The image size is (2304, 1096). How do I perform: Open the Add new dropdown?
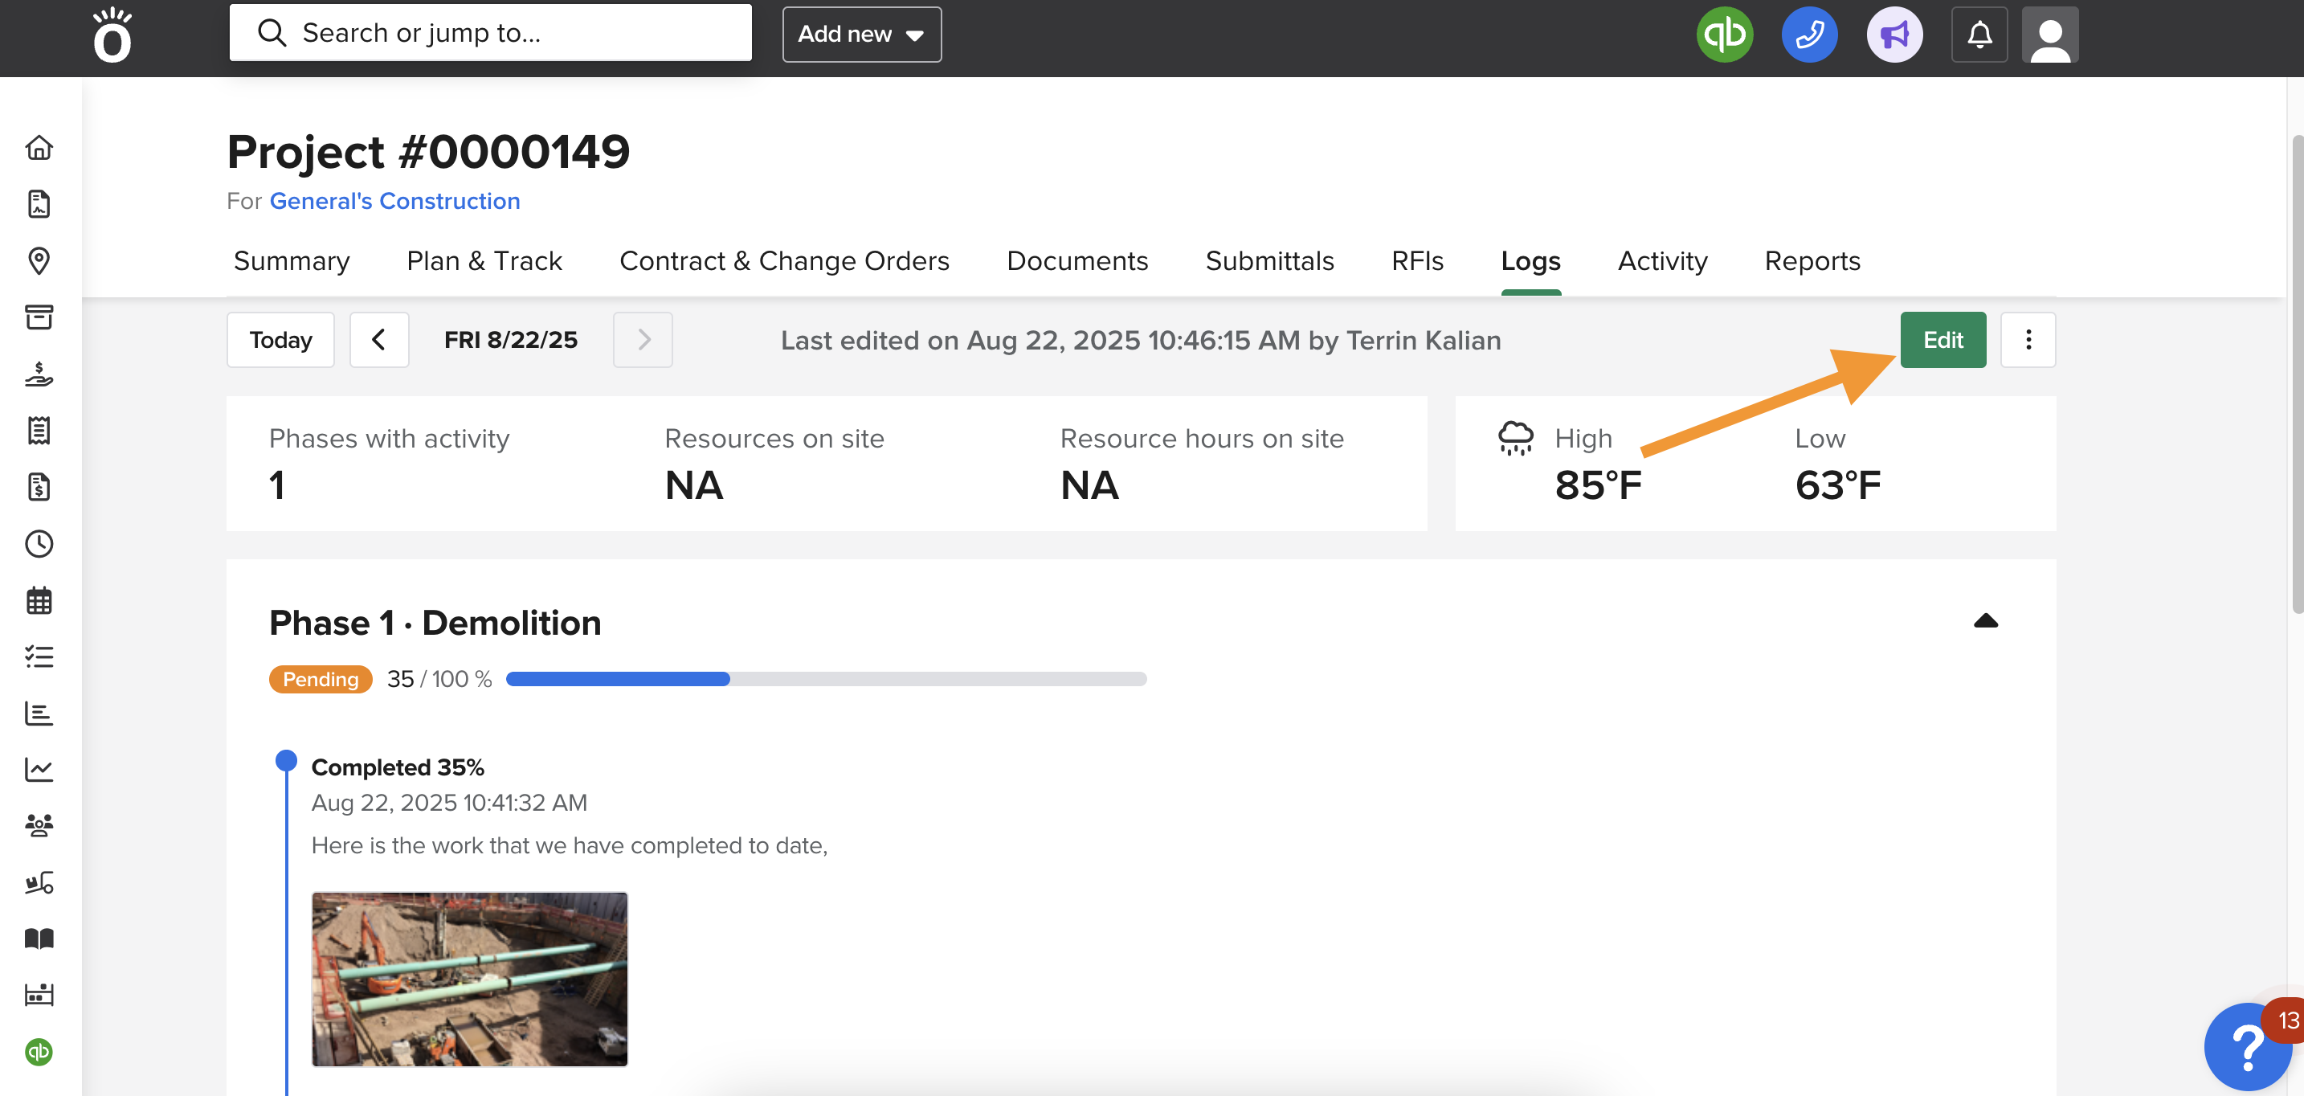click(861, 34)
